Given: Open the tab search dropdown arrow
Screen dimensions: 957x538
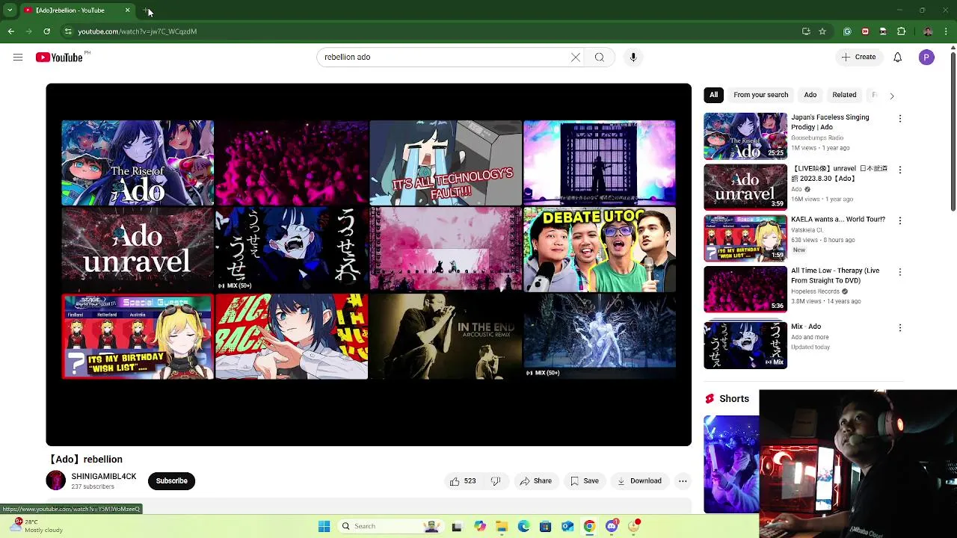Looking at the screenshot, I should [x=10, y=10].
